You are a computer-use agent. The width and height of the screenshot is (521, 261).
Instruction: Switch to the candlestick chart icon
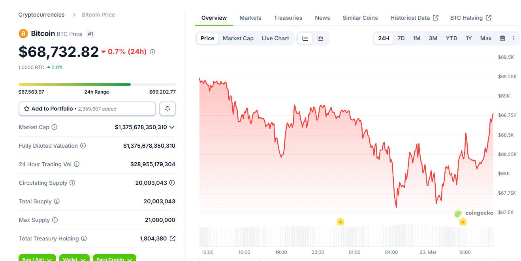320,38
